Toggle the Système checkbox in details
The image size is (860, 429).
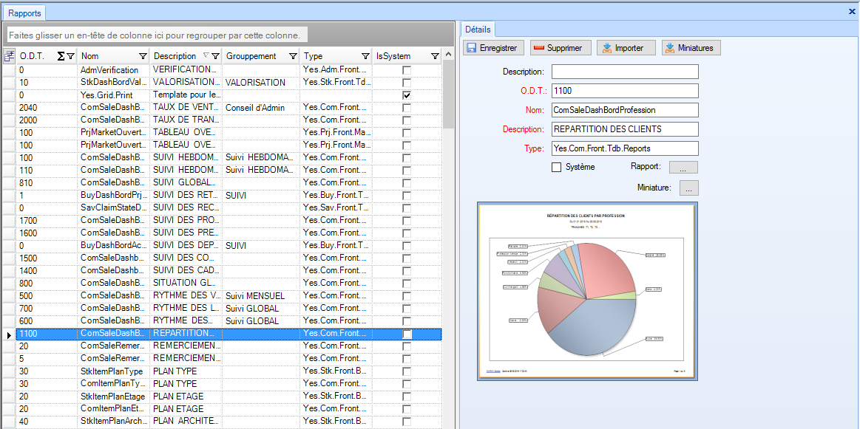tap(557, 168)
